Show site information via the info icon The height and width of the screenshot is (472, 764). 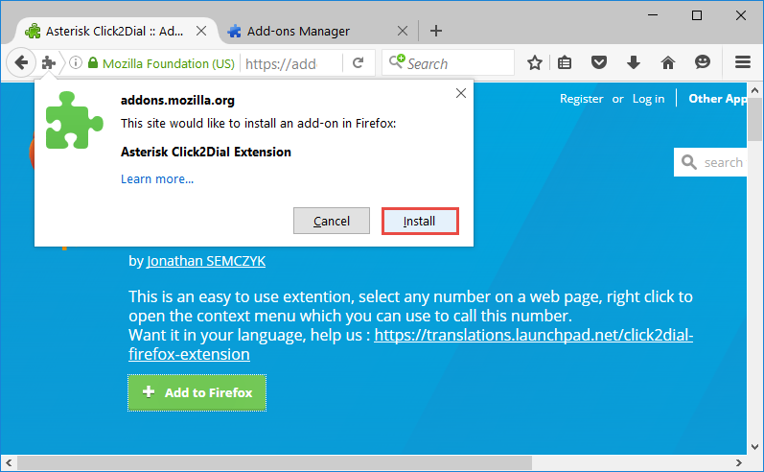76,62
